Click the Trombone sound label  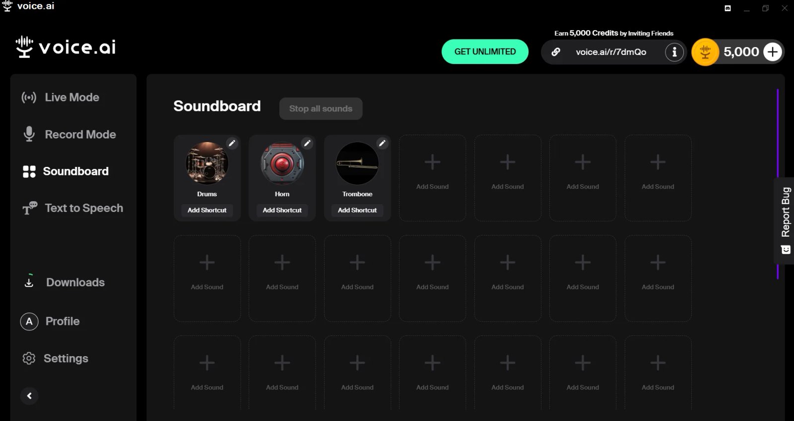[357, 194]
